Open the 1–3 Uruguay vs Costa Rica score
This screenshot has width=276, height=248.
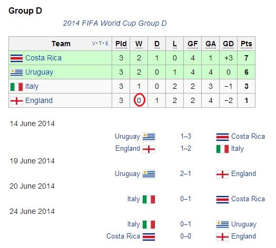[186, 136]
